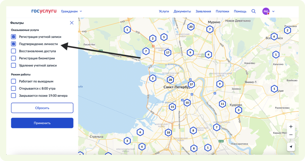Viewport: 305px width, 161px height.
Task: Select map cluster marker 20
Action: pyautogui.click(x=191, y=27)
